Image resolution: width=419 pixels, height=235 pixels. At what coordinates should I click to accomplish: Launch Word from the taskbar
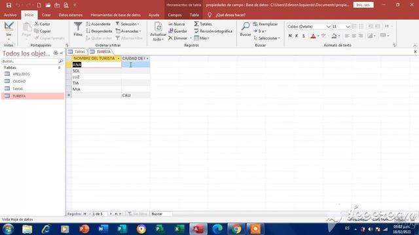click(103, 229)
